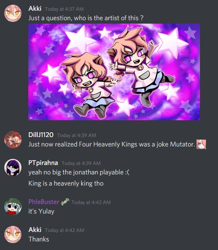The height and width of the screenshot is (250, 218).
Task: Click the Akki username above Thanks
Action: [35, 230]
